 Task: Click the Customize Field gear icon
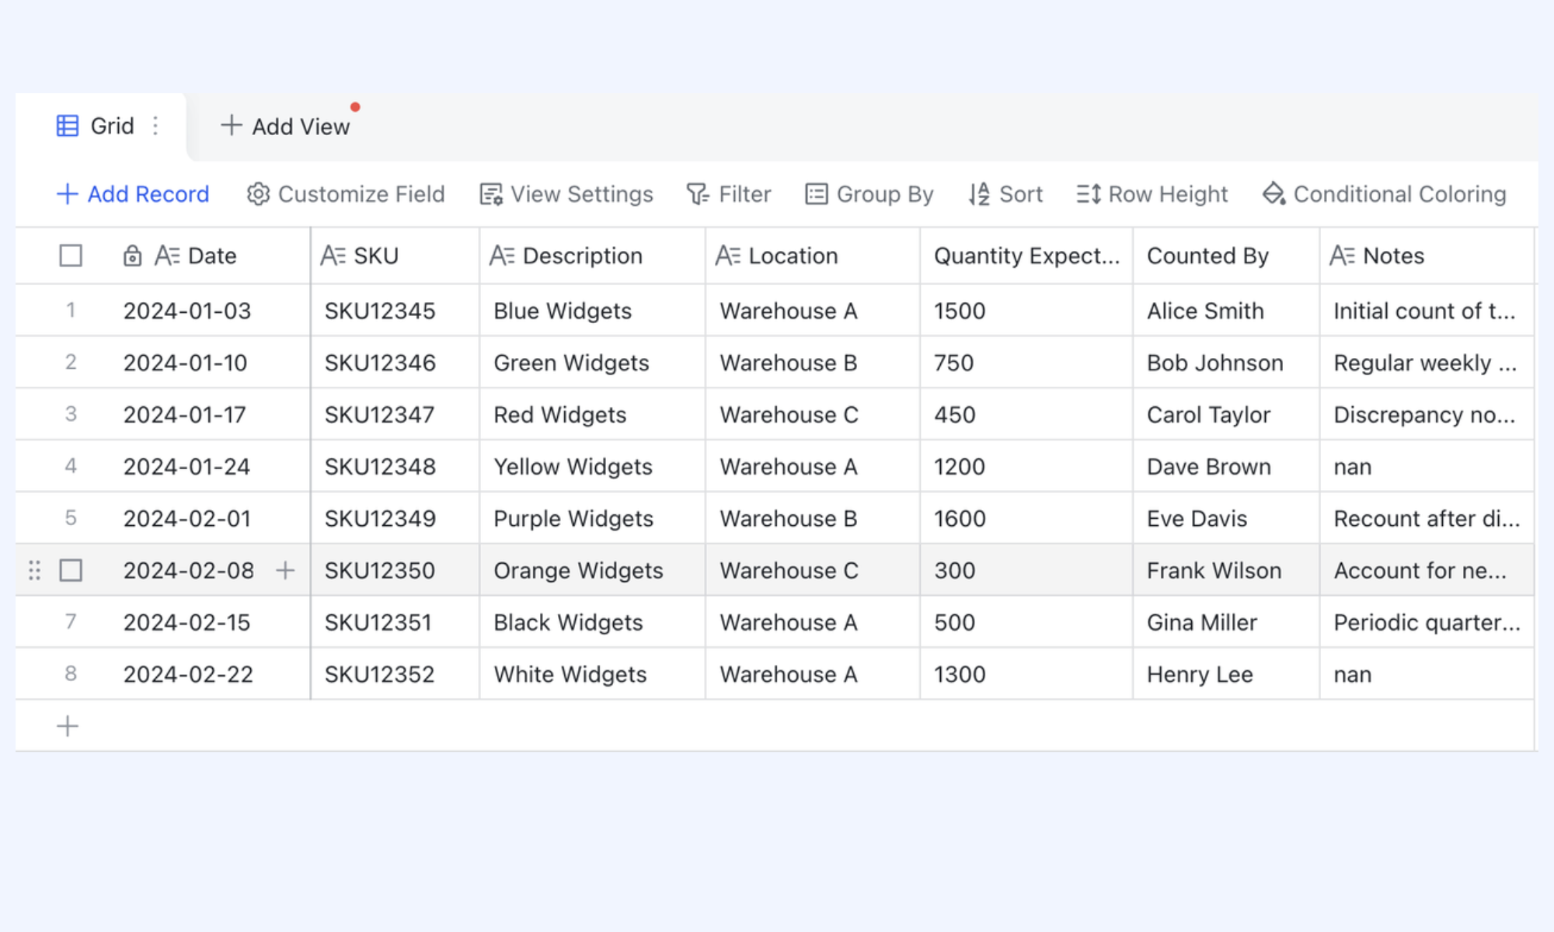(x=258, y=194)
